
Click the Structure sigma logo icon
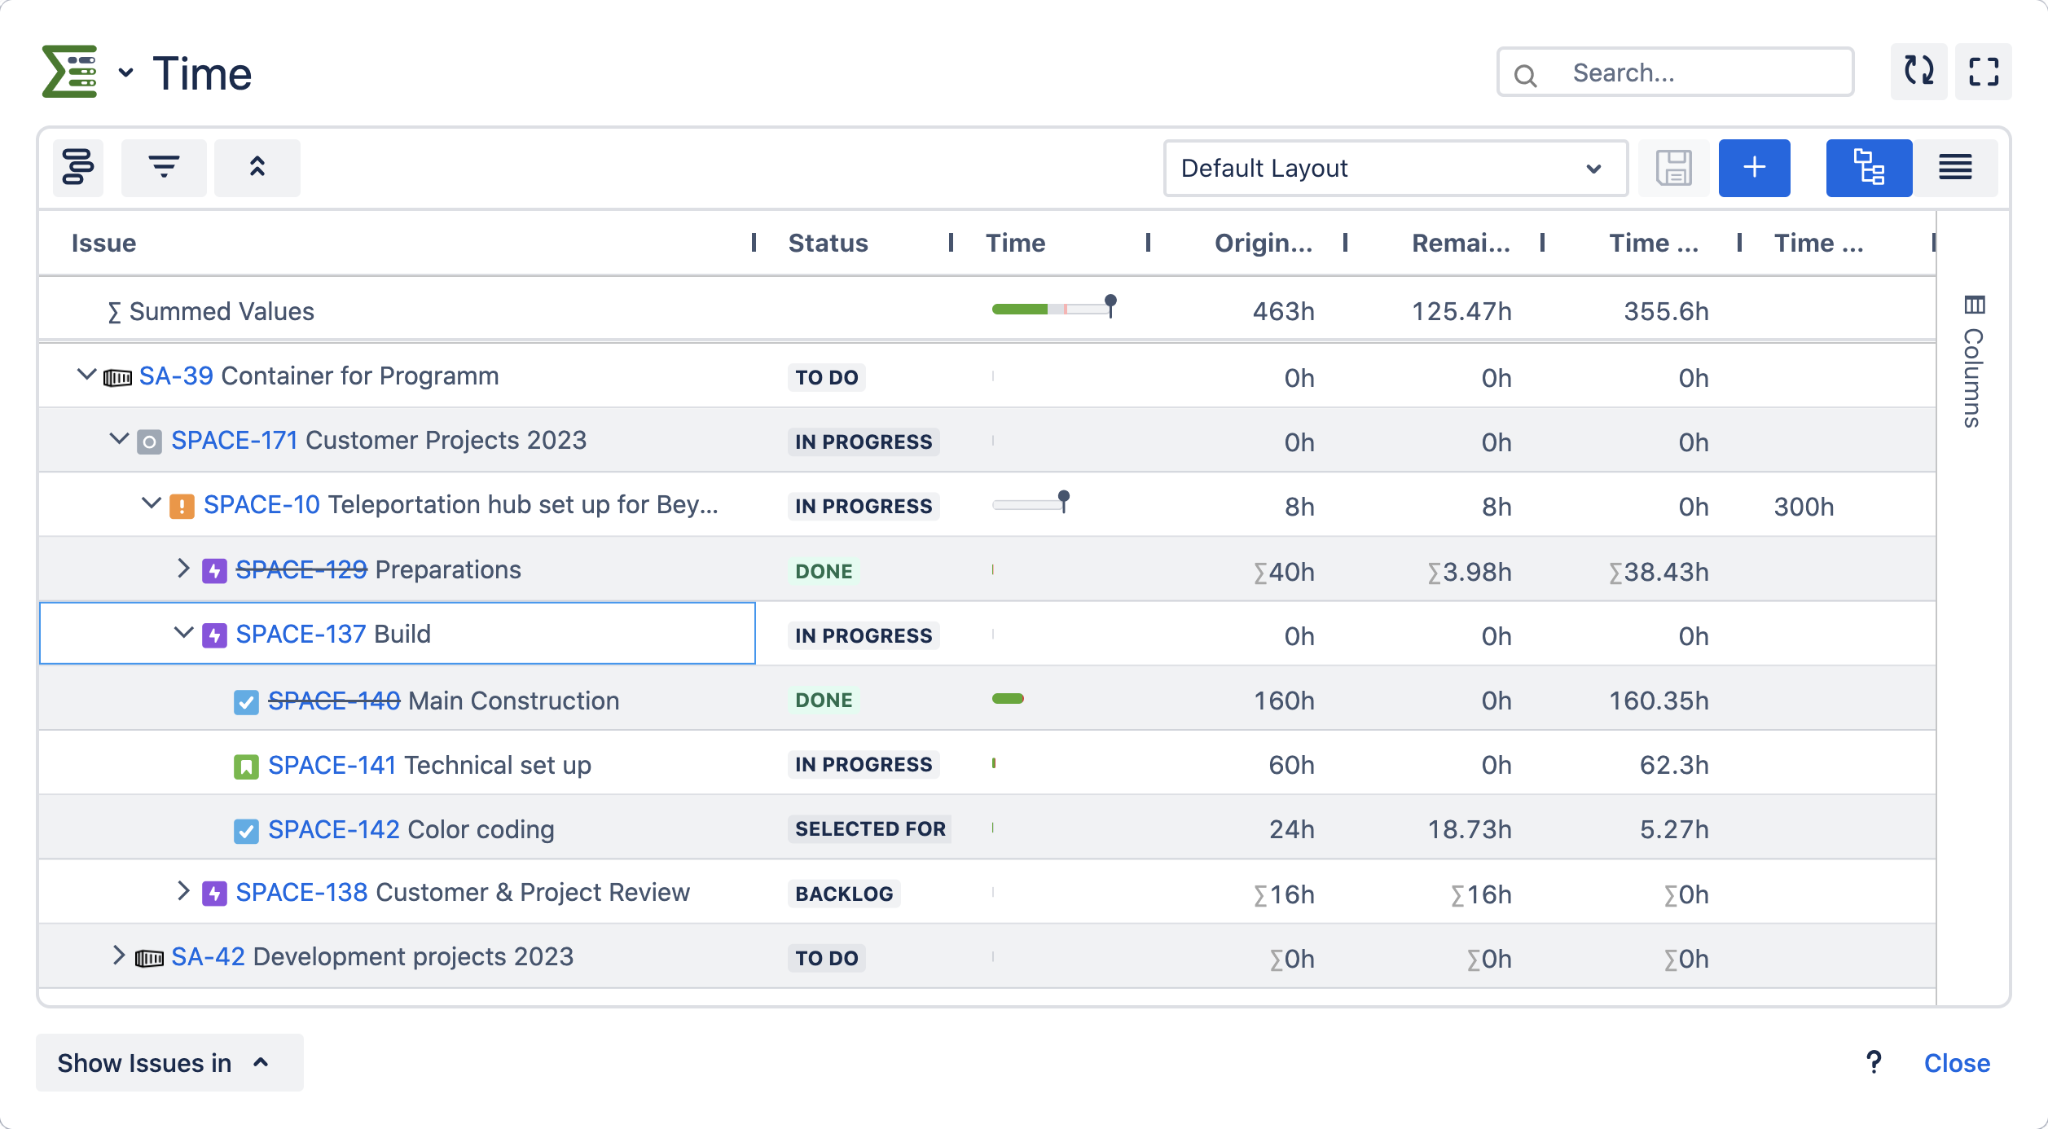tap(70, 72)
